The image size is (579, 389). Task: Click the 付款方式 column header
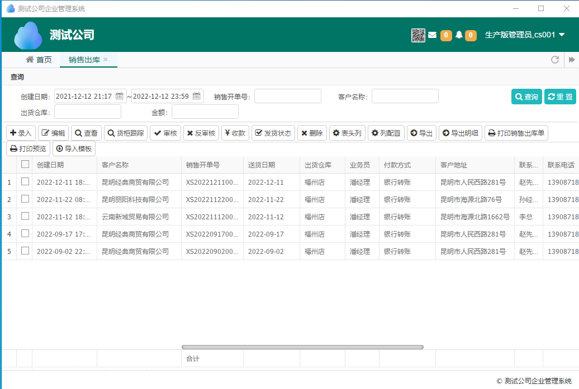click(x=407, y=165)
